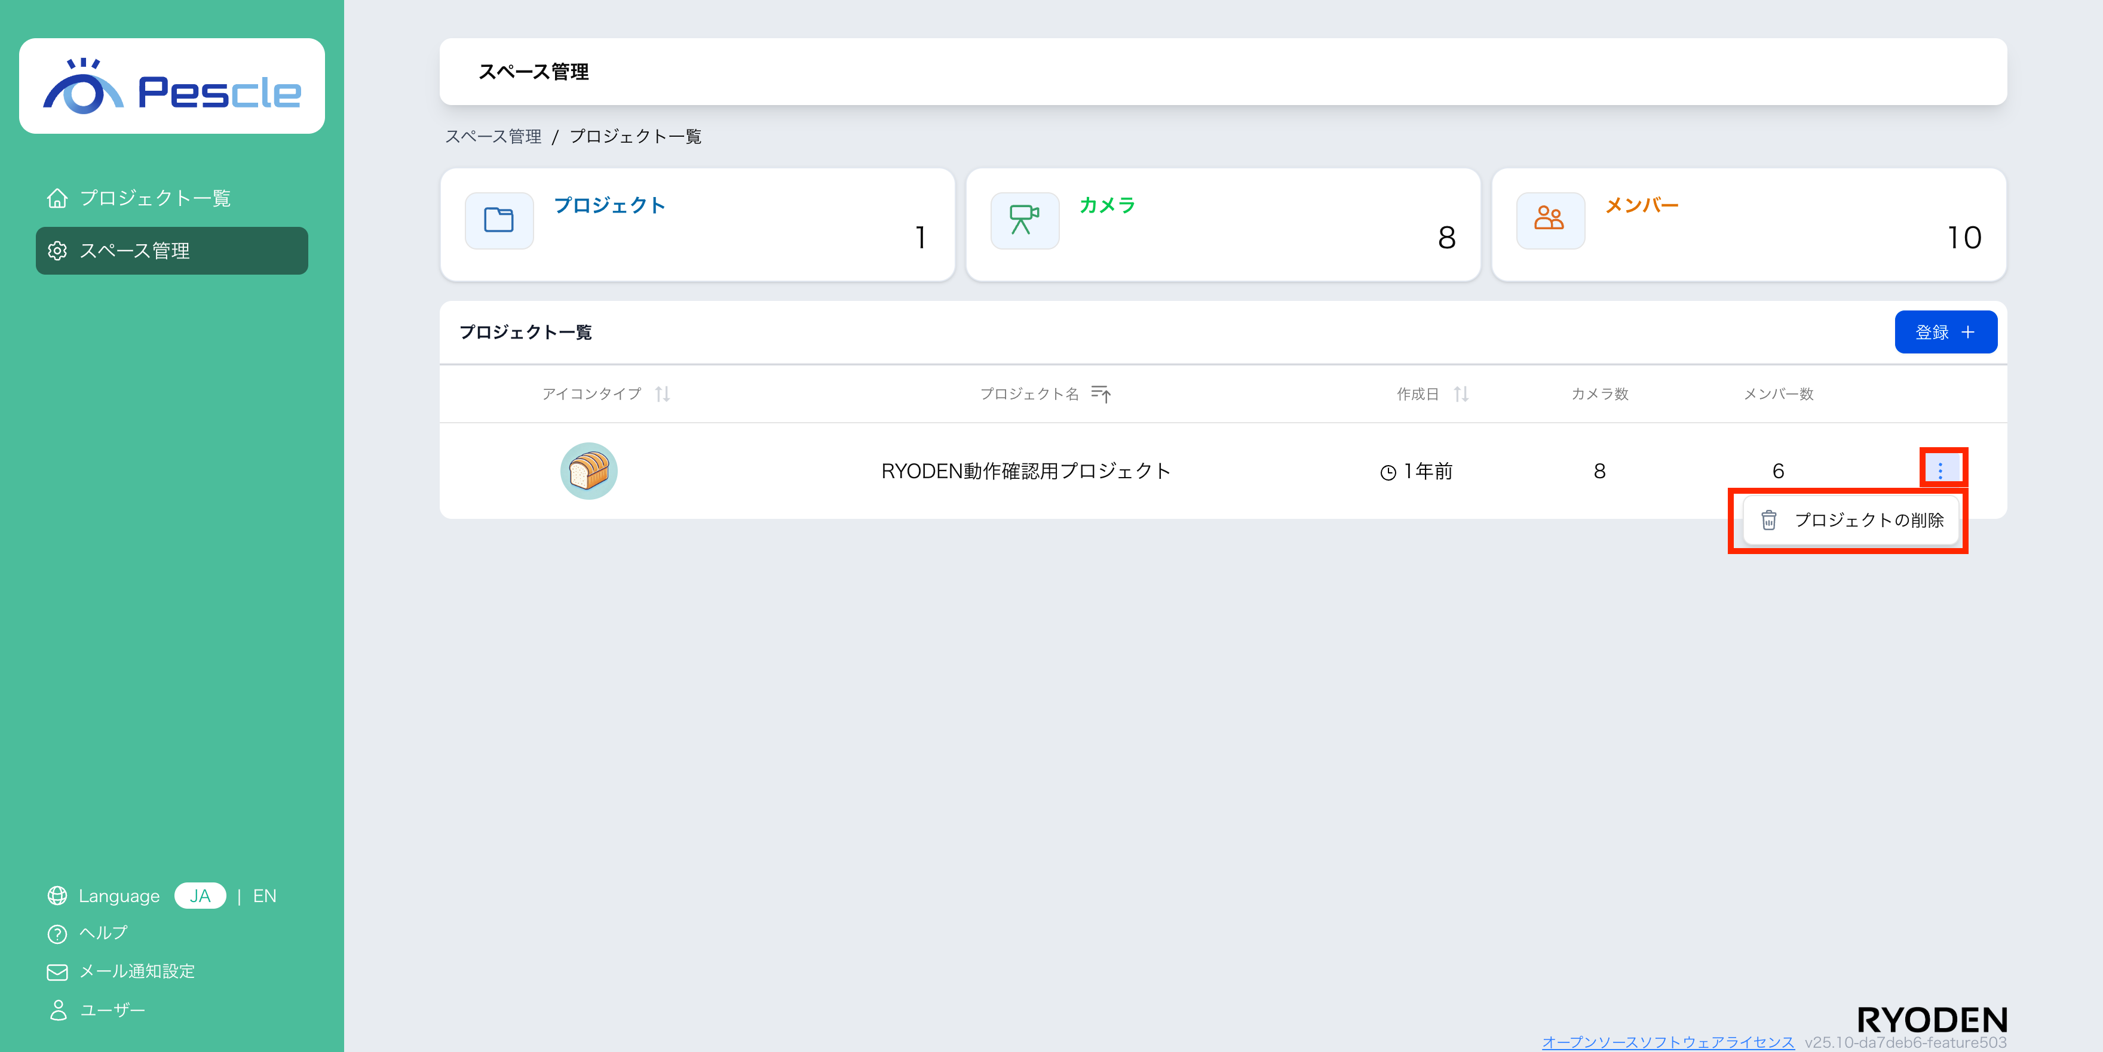This screenshot has height=1052, width=2103.
Task: Sort by プロジェクト名 column
Action: point(1100,394)
